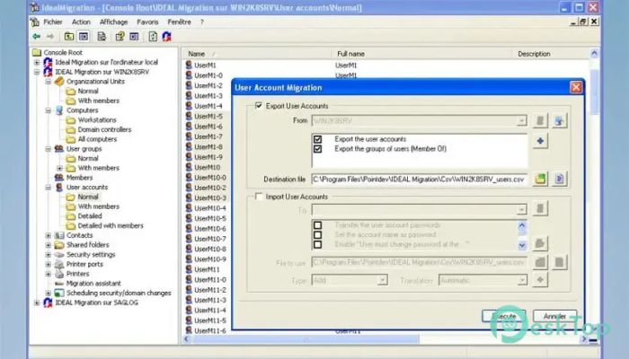Click the Back arrow toolbar icon
The image size is (629, 359).
coord(37,37)
